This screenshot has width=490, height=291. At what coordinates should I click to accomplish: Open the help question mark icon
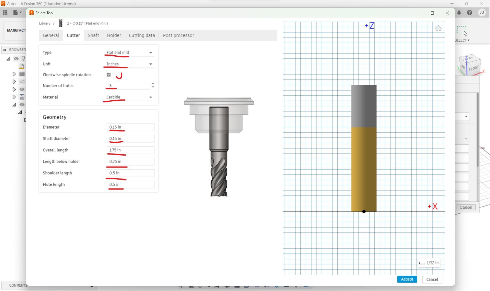[x=470, y=13]
